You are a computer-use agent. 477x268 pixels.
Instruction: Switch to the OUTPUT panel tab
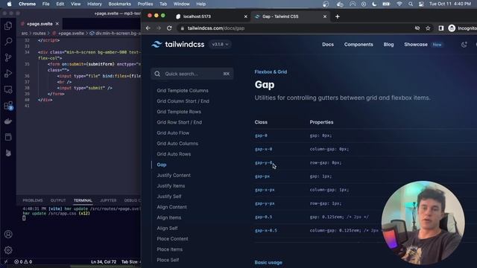pyautogui.click(x=58, y=200)
